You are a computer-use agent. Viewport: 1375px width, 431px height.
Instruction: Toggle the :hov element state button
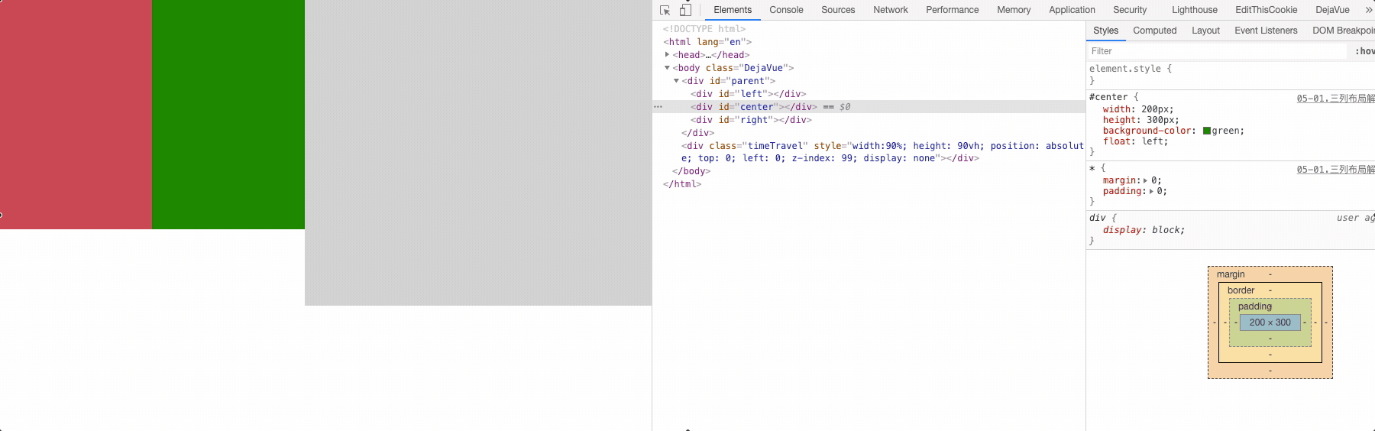(x=1364, y=51)
